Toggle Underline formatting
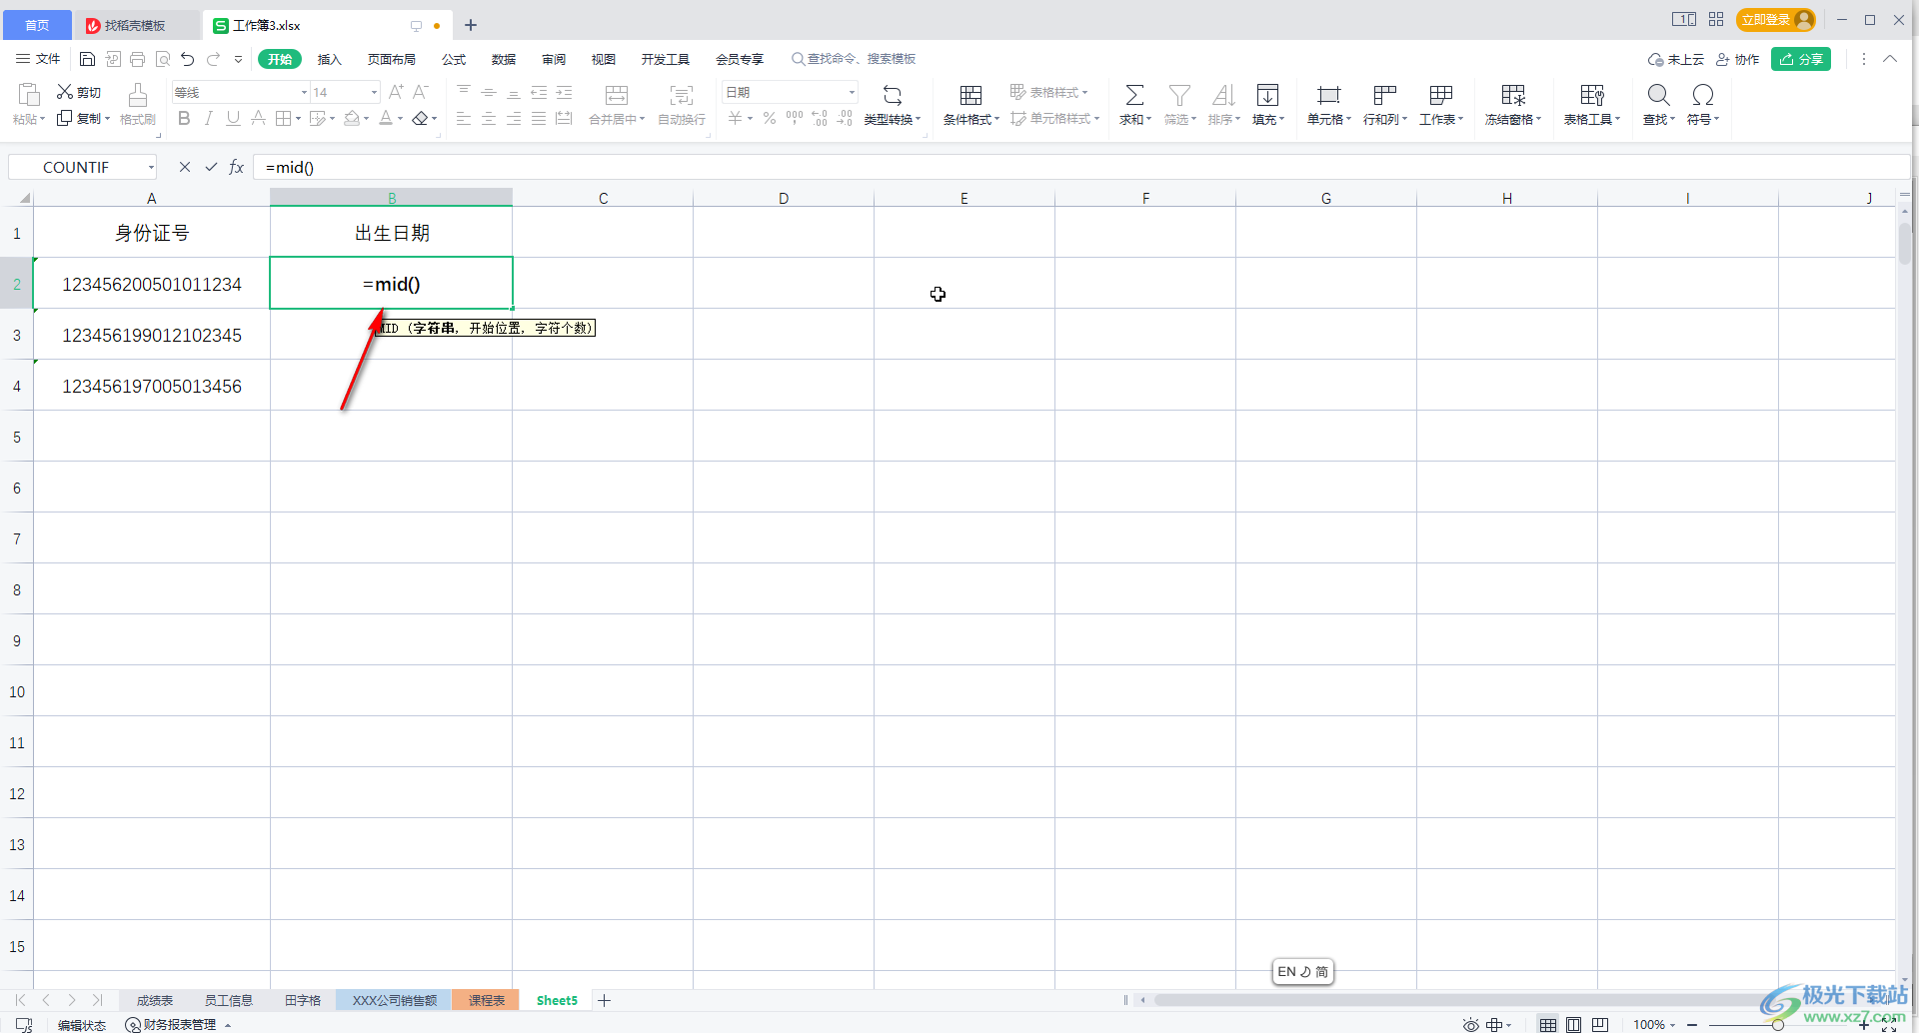The image size is (1919, 1033). click(x=233, y=118)
